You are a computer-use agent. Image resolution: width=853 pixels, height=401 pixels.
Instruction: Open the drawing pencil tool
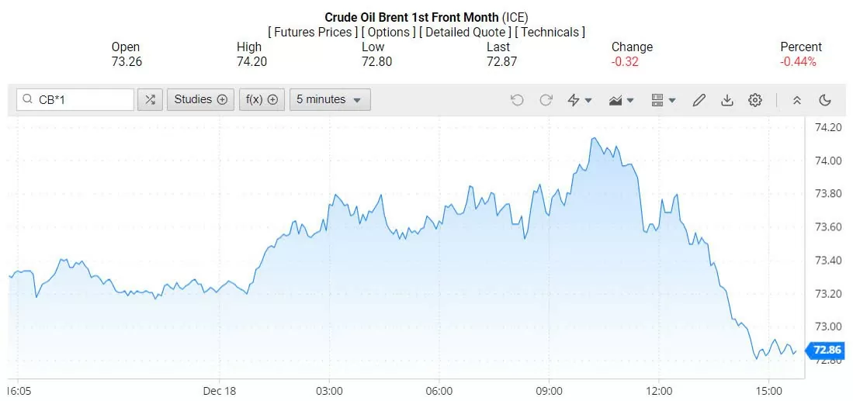point(699,99)
